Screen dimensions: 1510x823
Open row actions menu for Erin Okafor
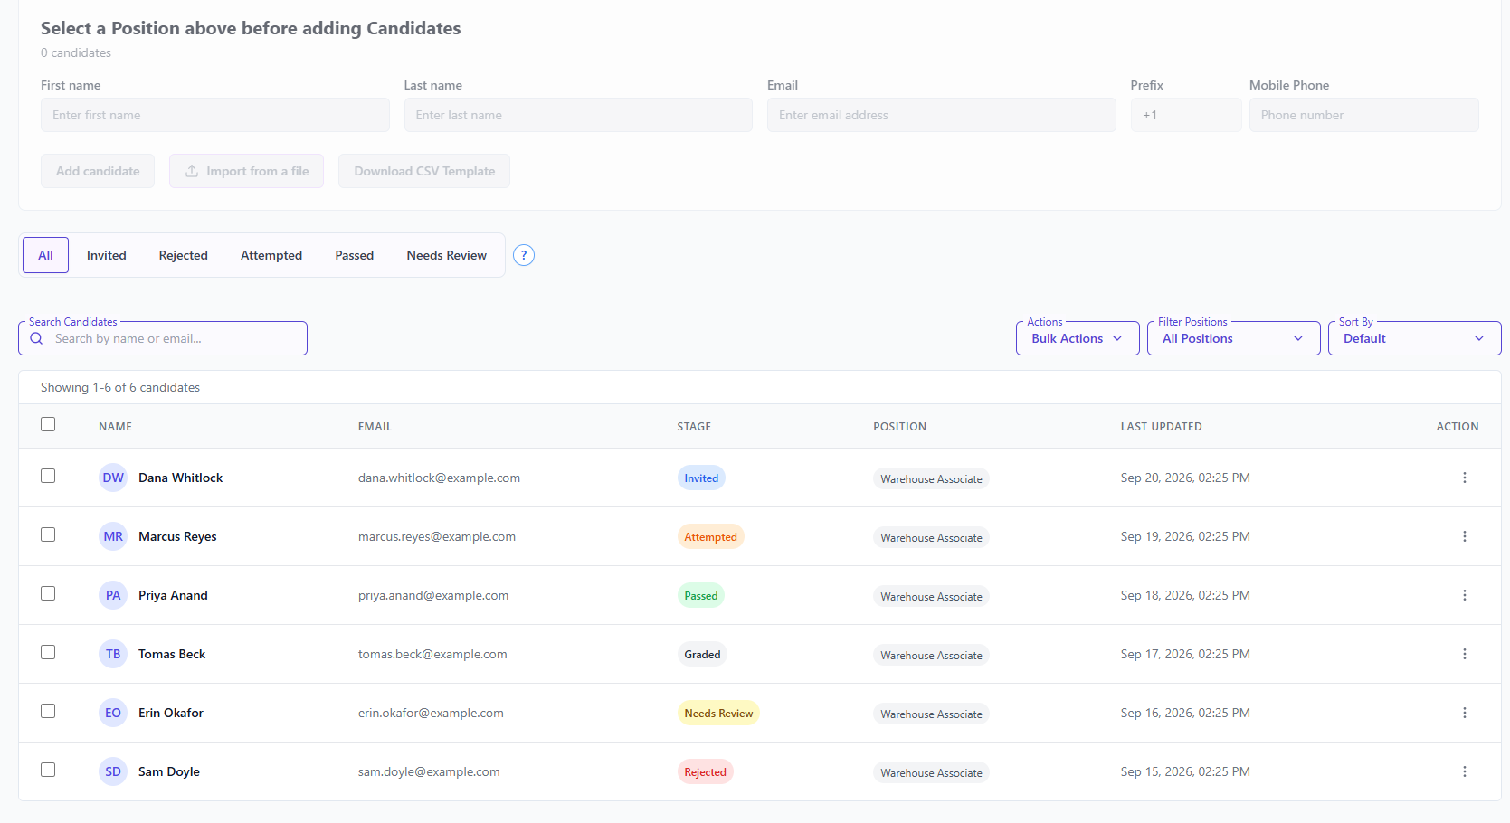pyautogui.click(x=1465, y=713)
